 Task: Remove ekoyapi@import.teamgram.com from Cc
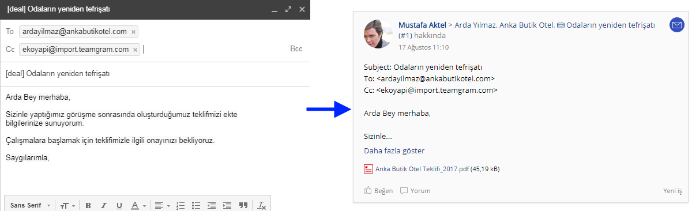pos(136,50)
